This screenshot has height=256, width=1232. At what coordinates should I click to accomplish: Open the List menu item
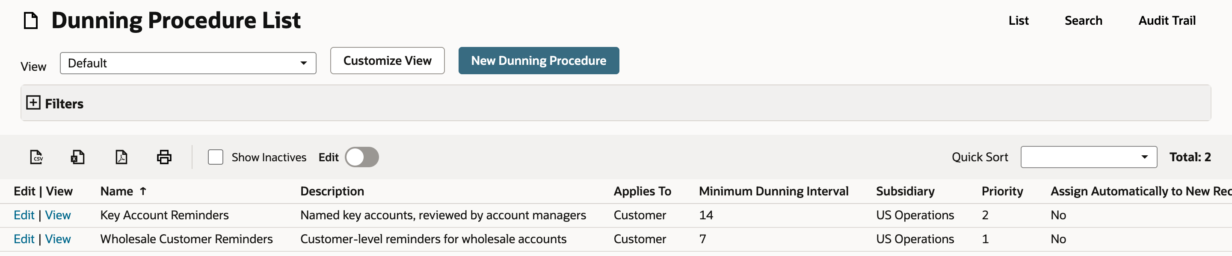1018,20
